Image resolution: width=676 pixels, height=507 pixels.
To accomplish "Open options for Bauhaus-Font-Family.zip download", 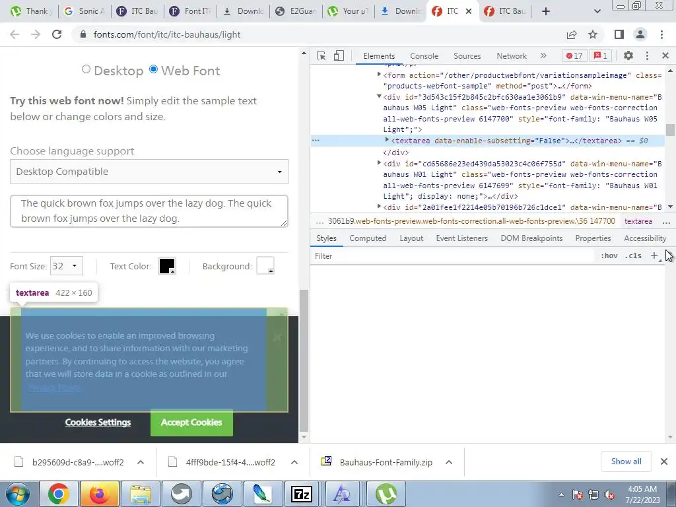I will (x=449, y=462).
